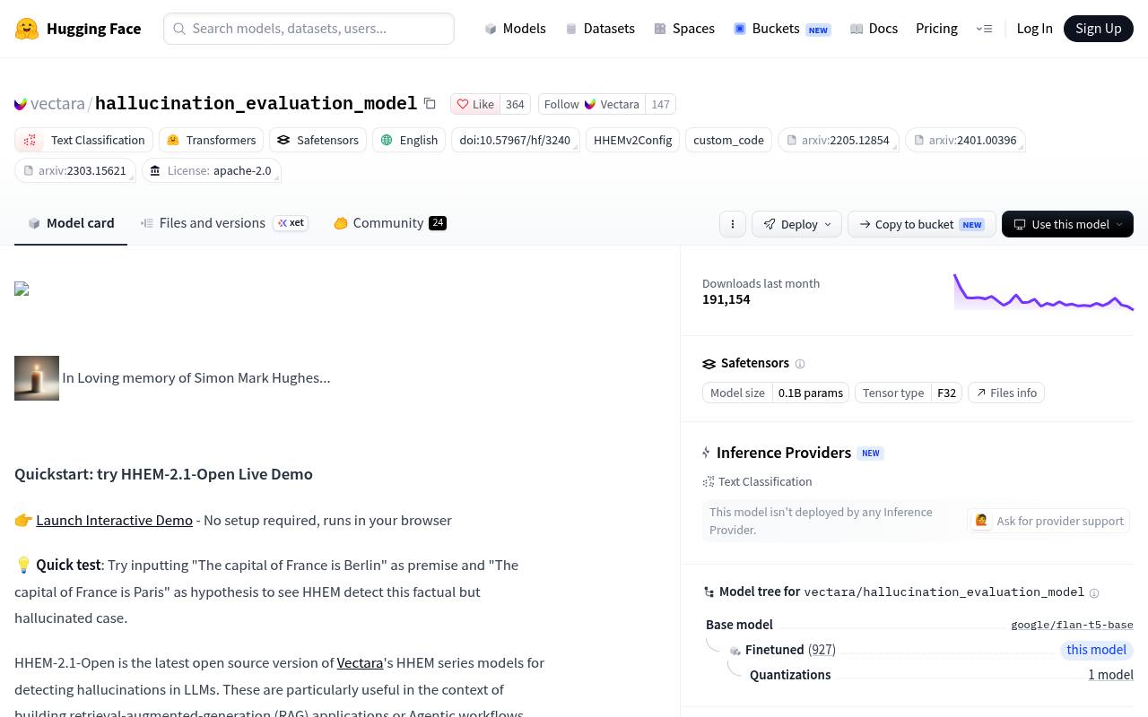Click the apache-2.0 license tag

click(212, 170)
